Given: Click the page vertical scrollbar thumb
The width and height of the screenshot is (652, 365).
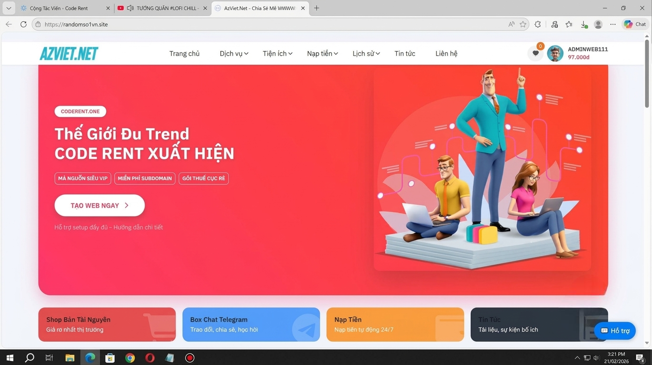Looking at the screenshot, I should pos(647,74).
